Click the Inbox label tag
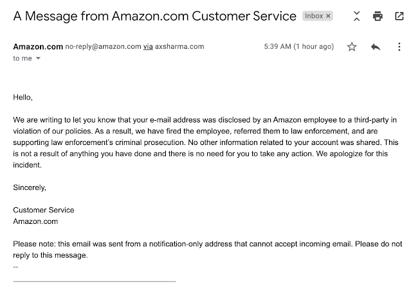Image resolution: width=411 pixels, height=290 pixels. [314, 15]
